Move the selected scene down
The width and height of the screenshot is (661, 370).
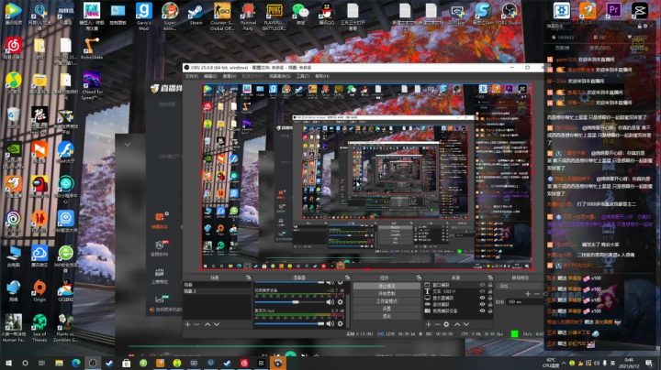tap(217, 324)
